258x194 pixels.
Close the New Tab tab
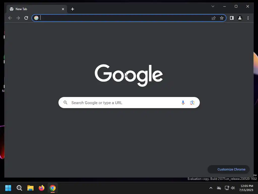[x=63, y=9]
